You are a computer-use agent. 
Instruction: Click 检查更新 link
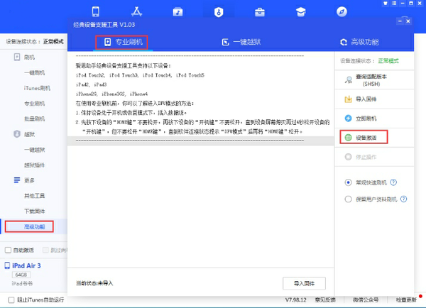406,300
